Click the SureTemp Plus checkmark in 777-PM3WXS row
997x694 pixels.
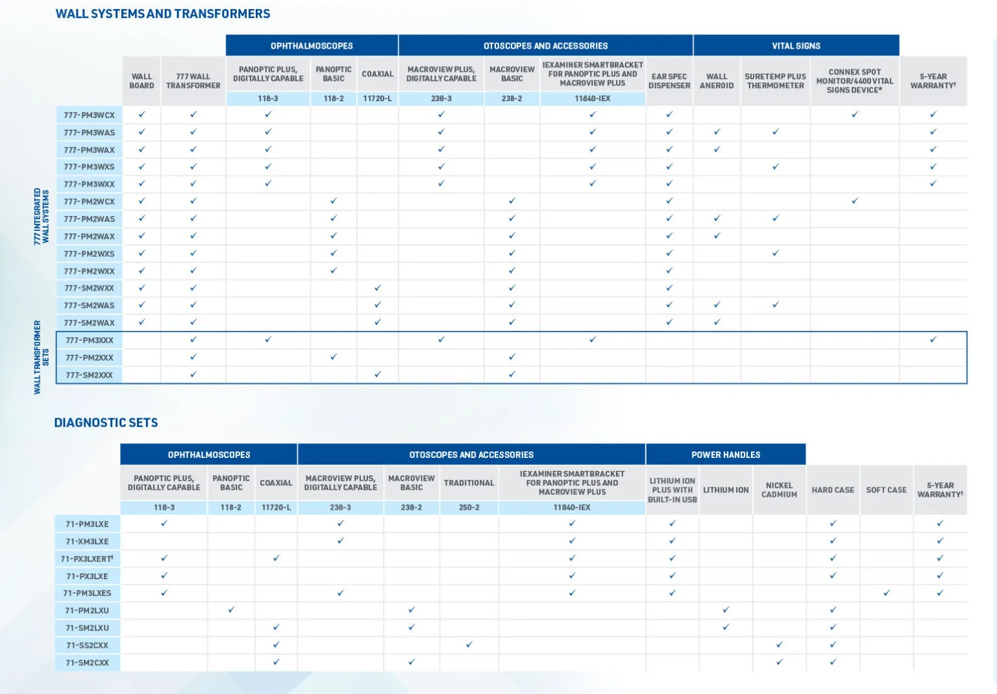[775, 167]
